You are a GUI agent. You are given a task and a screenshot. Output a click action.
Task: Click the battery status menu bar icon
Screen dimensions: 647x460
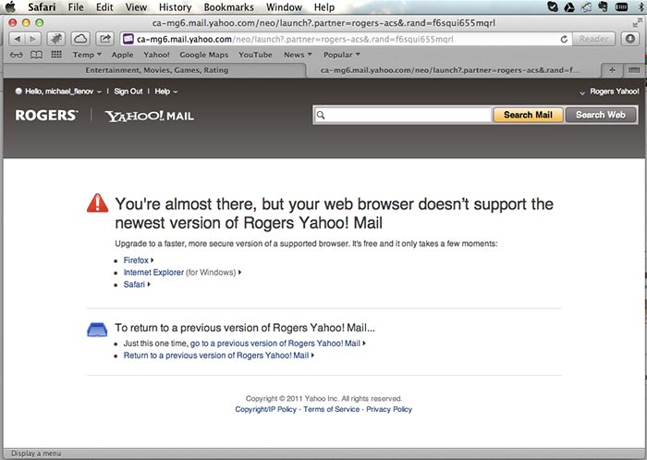pos(621,6)
